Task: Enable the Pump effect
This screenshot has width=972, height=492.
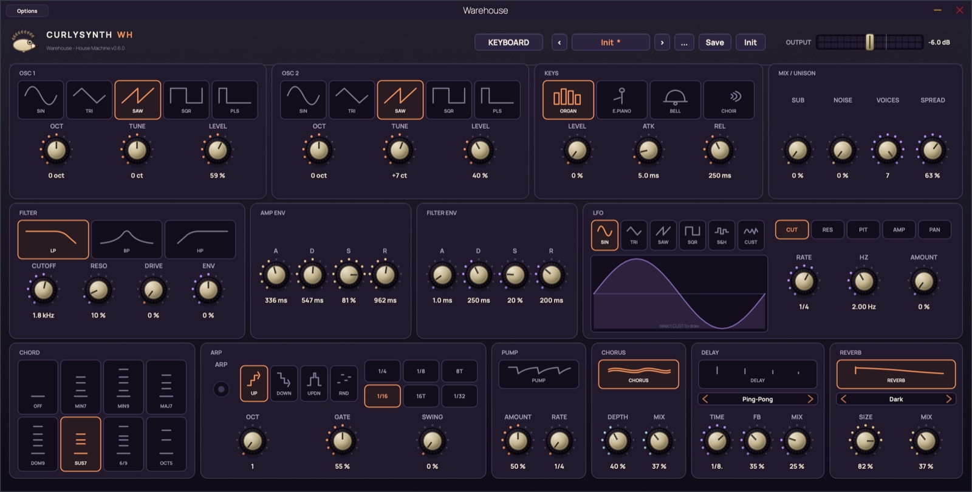Action: [538, 374]
